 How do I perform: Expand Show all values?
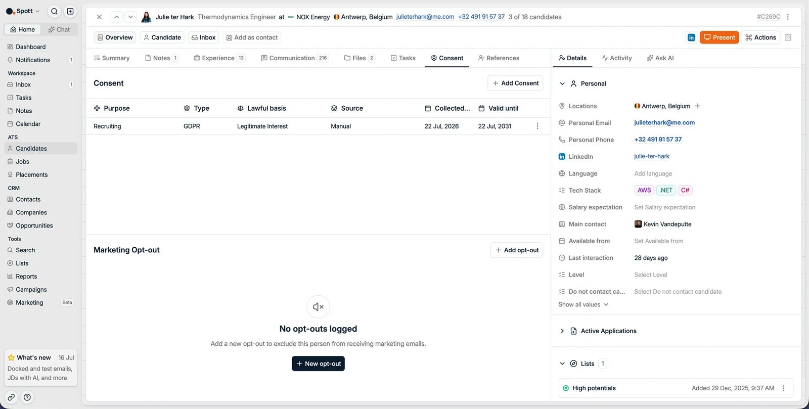coord(583,305)
